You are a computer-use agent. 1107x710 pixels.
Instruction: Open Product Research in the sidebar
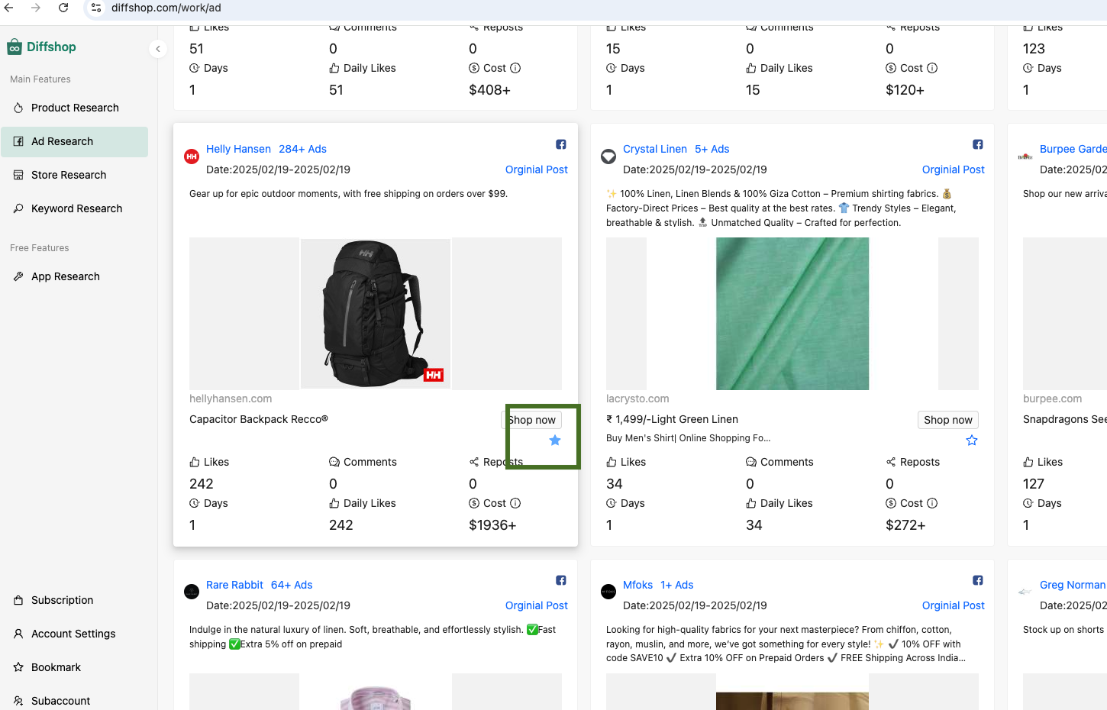click(75, 108)
